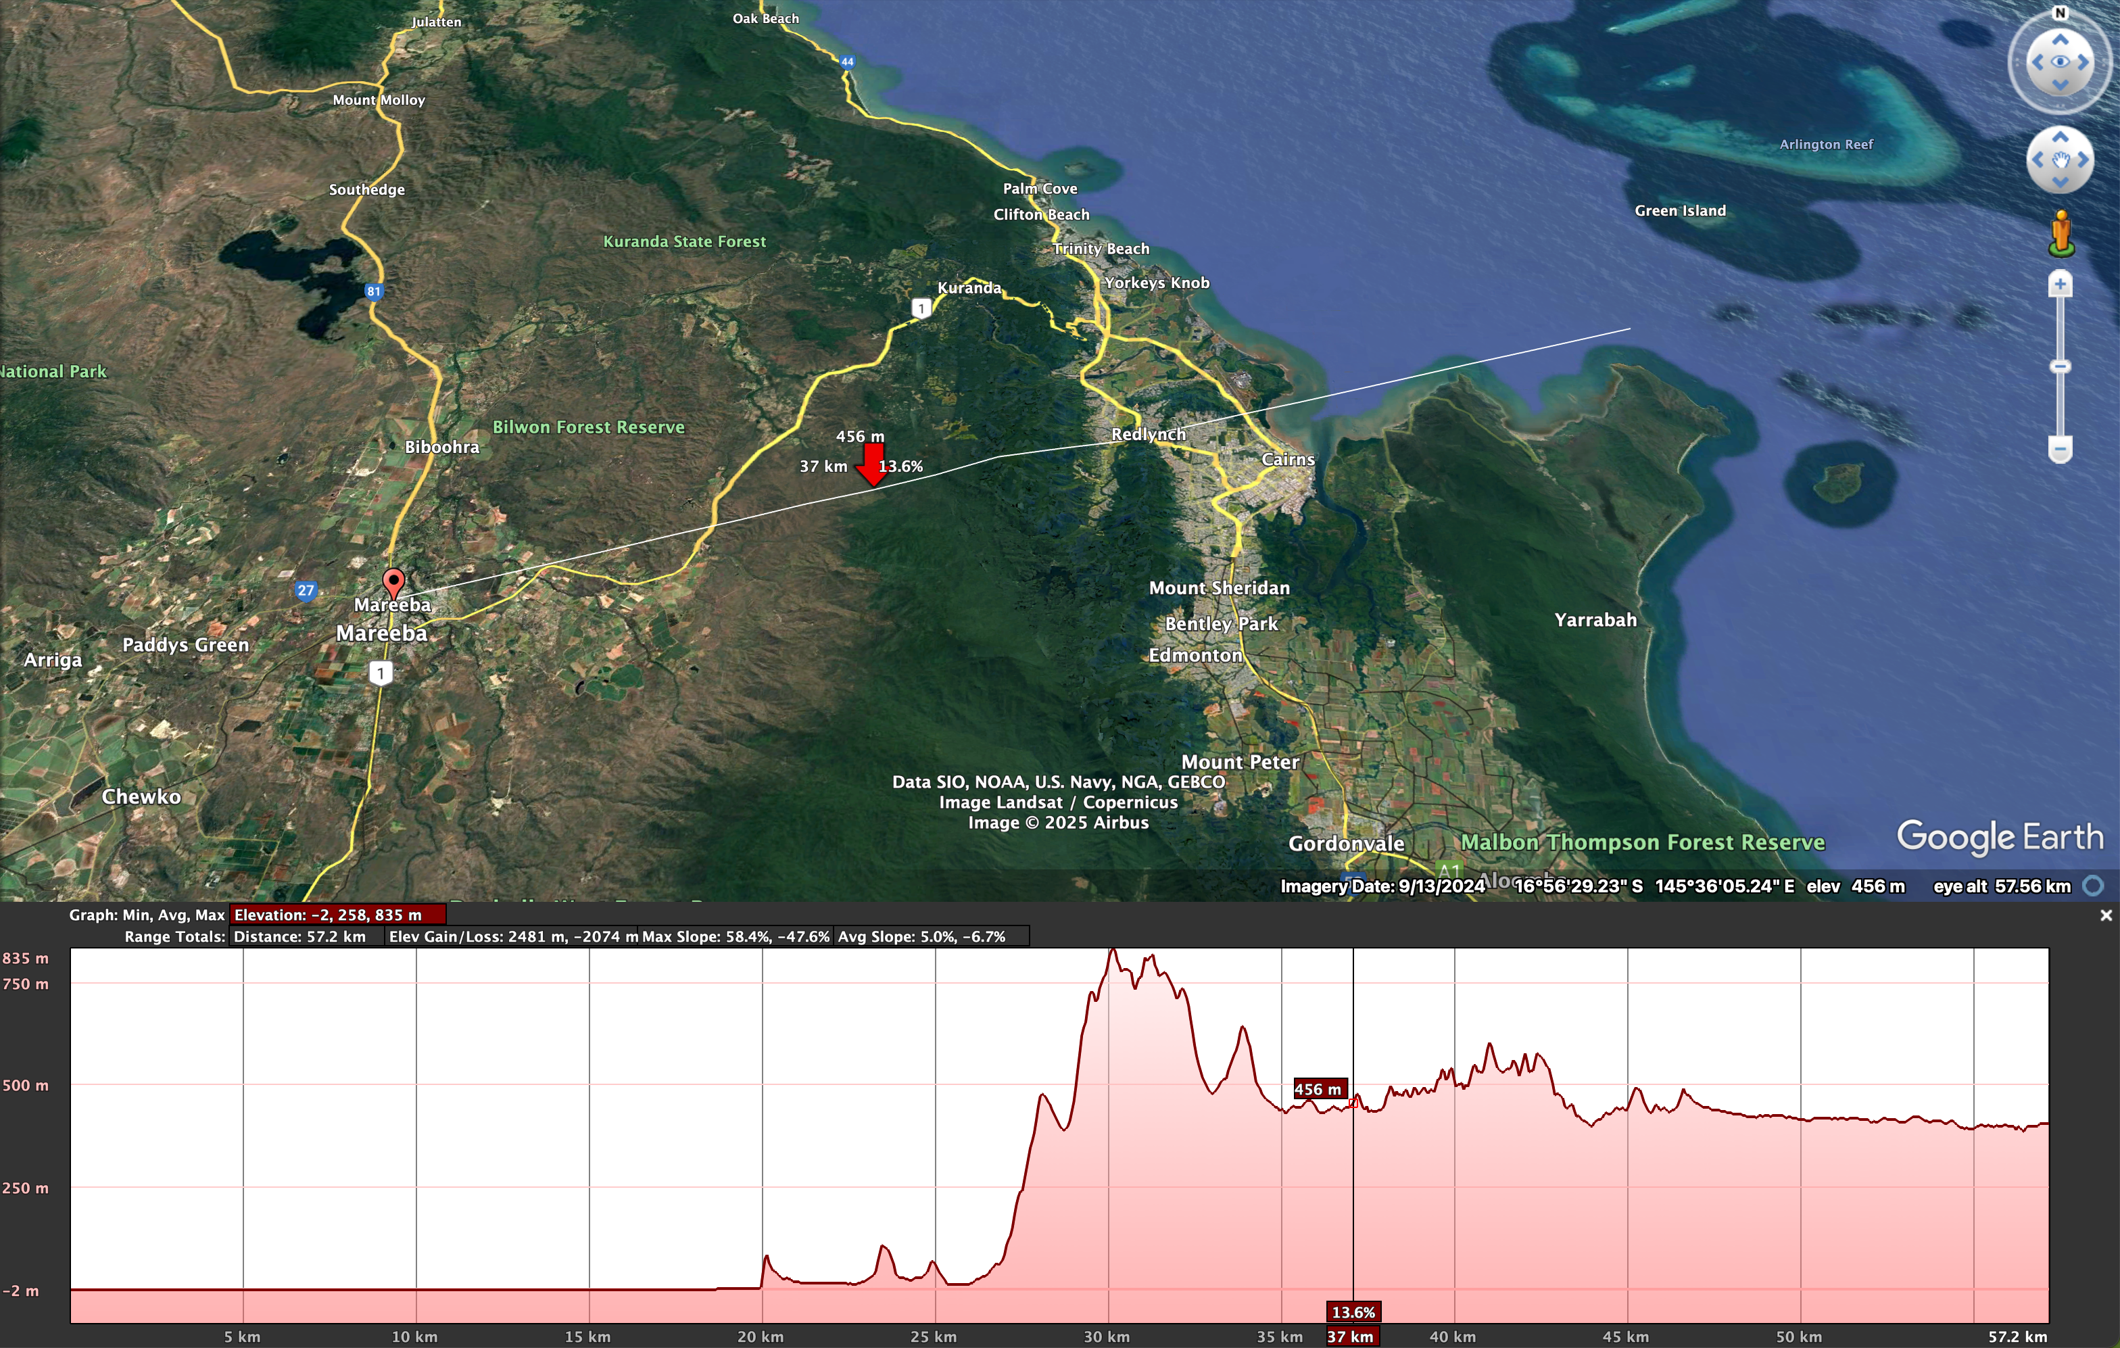Viewport: 2120px width, 1348px height.
Task: Click the zoom in plus button
Action: tap(2059, 285)
